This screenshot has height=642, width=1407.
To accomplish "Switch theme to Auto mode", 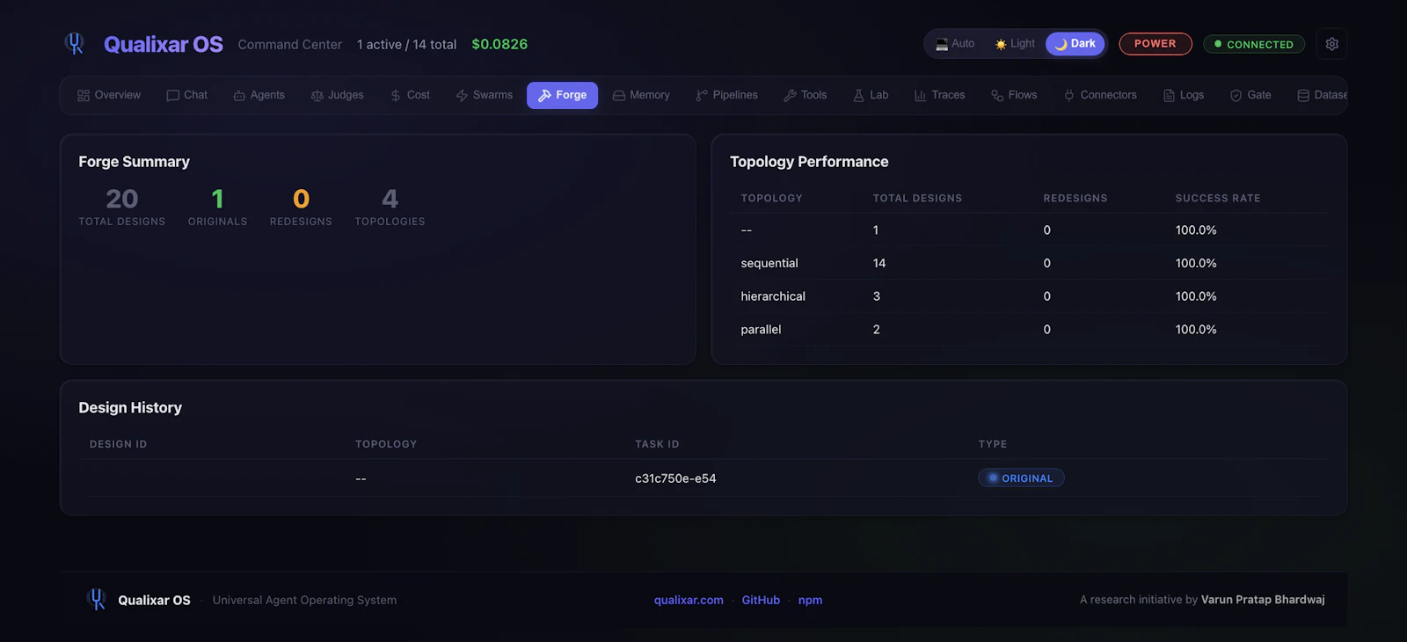I will click(x=955, y=43).
